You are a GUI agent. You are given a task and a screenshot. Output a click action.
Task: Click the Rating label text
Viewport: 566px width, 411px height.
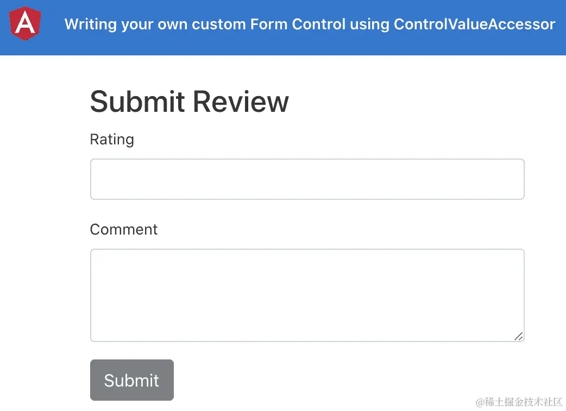112,140
